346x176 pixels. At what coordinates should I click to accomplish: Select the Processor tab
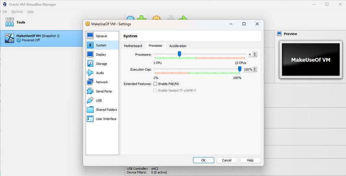point(156,46)
